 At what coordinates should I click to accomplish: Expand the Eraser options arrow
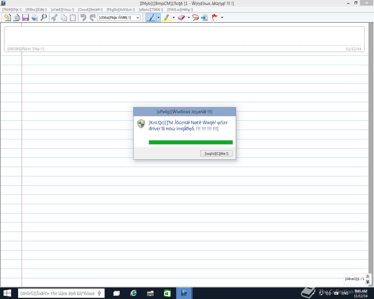tap(189, 18)
